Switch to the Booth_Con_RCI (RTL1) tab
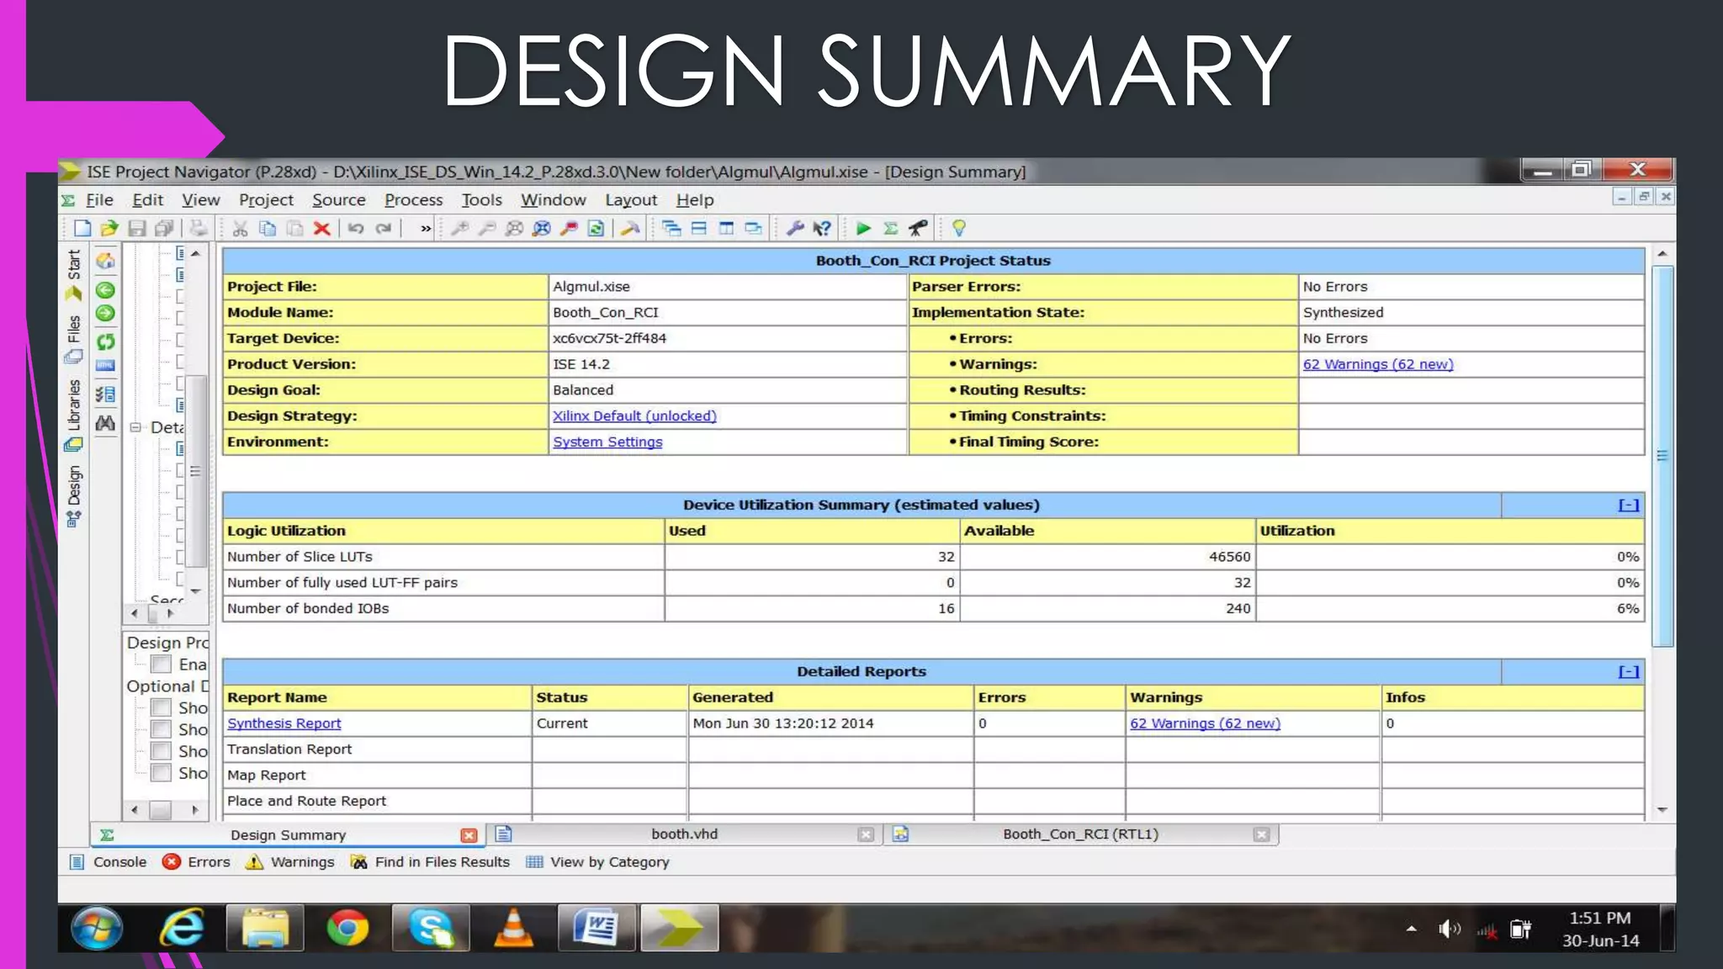 (x=1080, y=834)
